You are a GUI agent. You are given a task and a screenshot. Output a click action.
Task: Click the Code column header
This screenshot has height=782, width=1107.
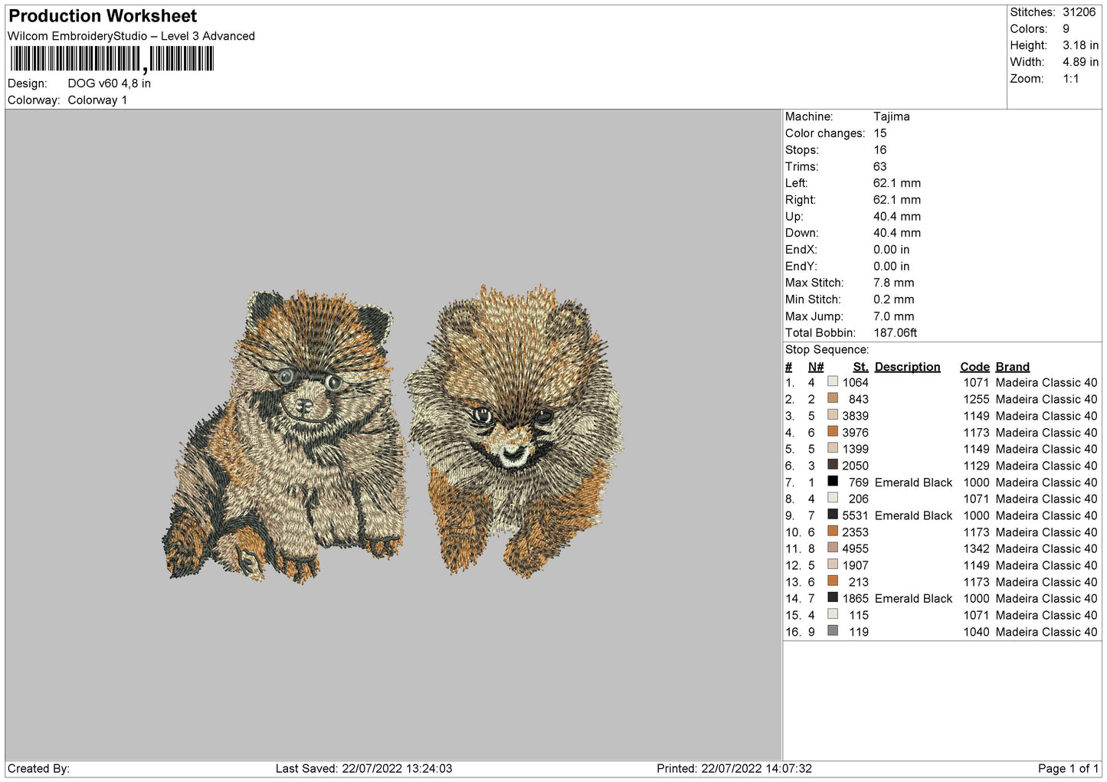pyautogui.click(x=974, y=367)
